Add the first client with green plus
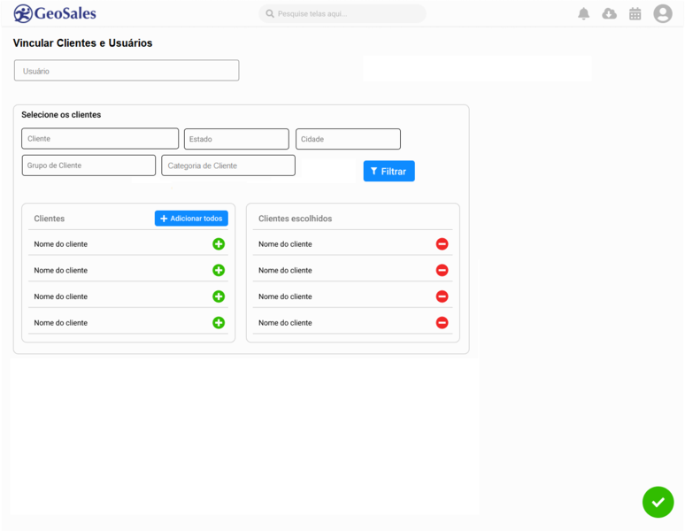 219,244
